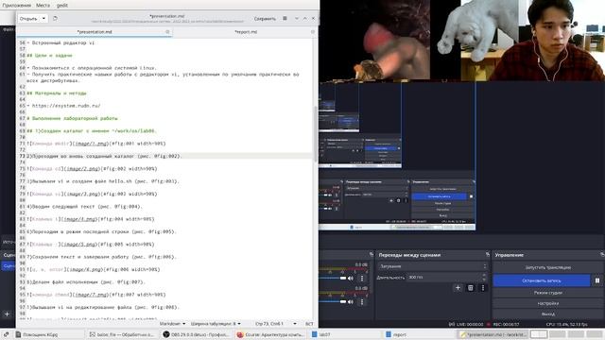Open OBS Settings button
Screen dimensions: 605x340
pyautogui.click(x=548, y=304)
